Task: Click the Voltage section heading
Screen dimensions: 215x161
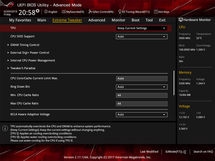Action: coord(184,106)
